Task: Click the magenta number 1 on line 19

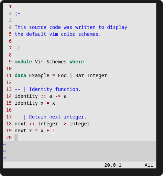Action: pos(54,131)
